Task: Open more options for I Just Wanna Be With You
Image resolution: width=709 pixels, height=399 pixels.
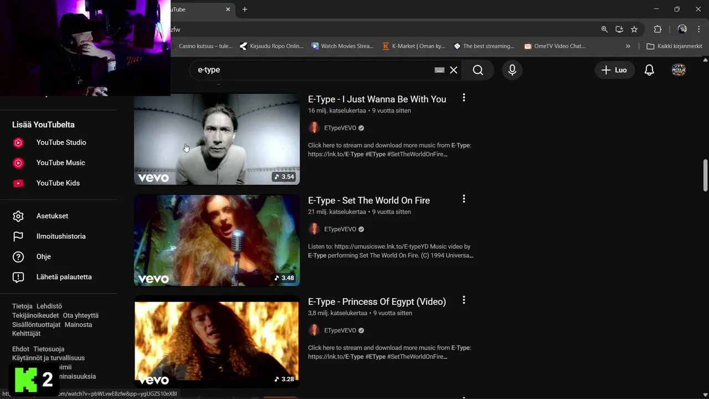Action: tap(464, 98)
